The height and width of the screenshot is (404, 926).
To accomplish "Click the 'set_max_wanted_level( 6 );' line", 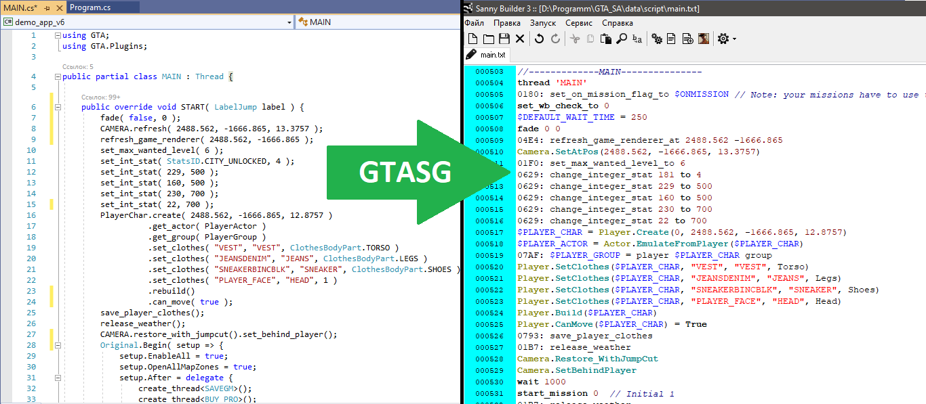I will pyautogui.click(x=162, y=150).
